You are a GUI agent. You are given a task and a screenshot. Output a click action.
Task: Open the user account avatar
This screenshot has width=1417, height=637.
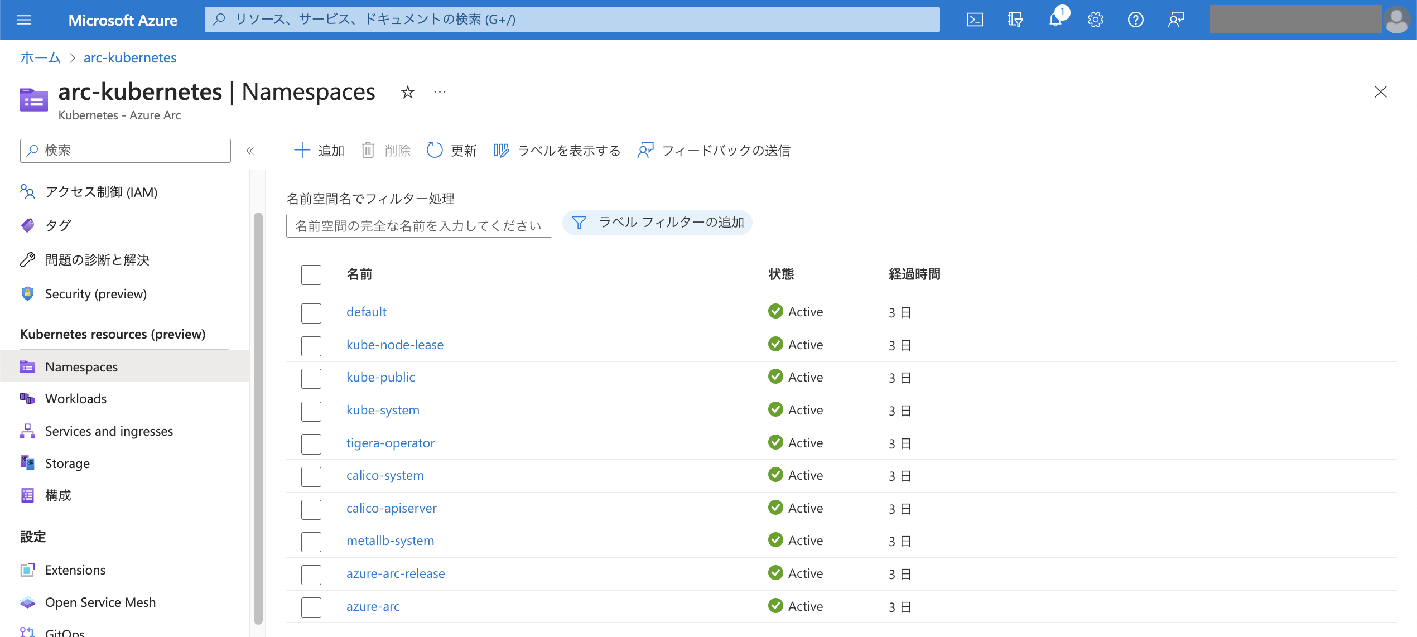pyautogui.click(x=1396, y=20)
